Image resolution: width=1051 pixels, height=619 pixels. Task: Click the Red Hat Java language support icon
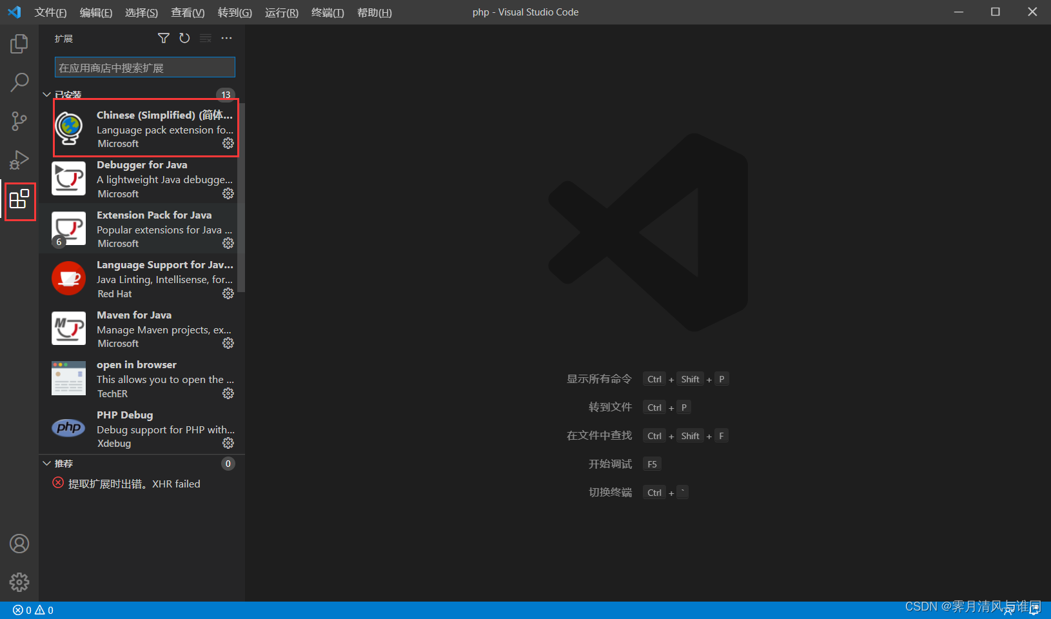click(x=68, y=279)
